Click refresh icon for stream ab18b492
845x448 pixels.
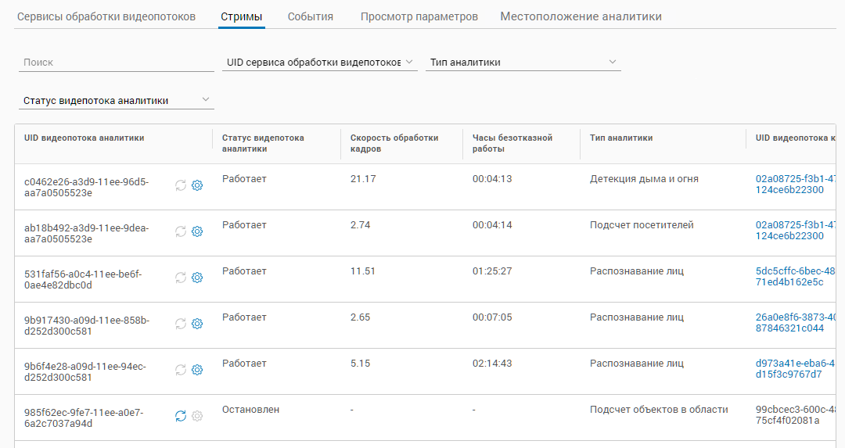[x=181, y=231]
